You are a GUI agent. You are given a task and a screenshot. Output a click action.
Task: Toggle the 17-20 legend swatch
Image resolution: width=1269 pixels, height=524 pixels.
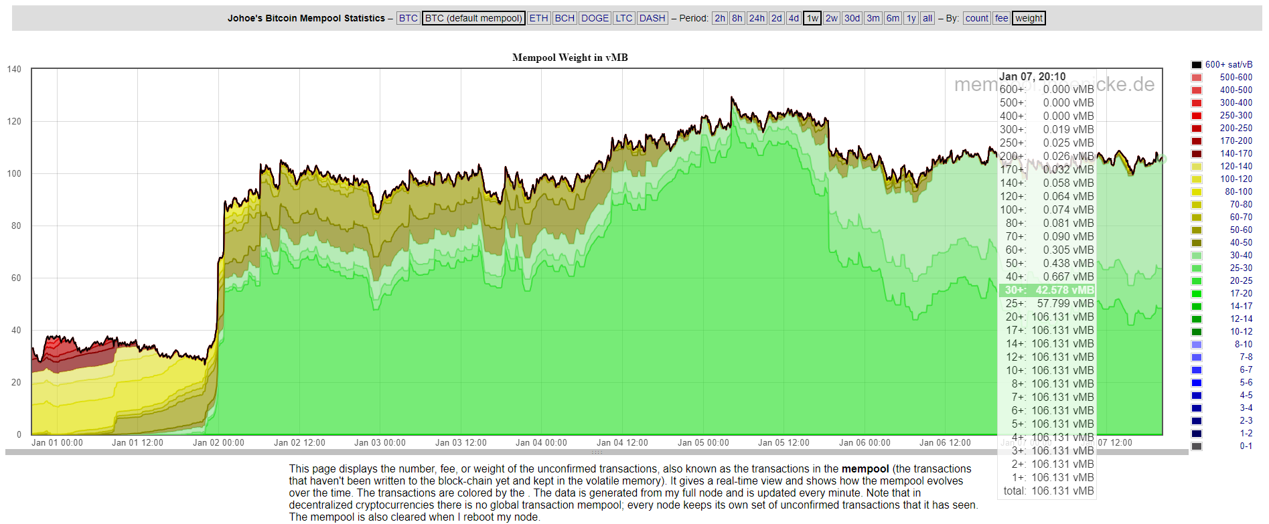pyautogui.click(x=1196, y=294)
